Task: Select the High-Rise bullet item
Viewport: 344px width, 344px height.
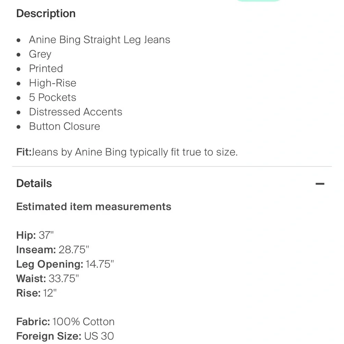Action: pyautogui.click(x=52, y=83)
